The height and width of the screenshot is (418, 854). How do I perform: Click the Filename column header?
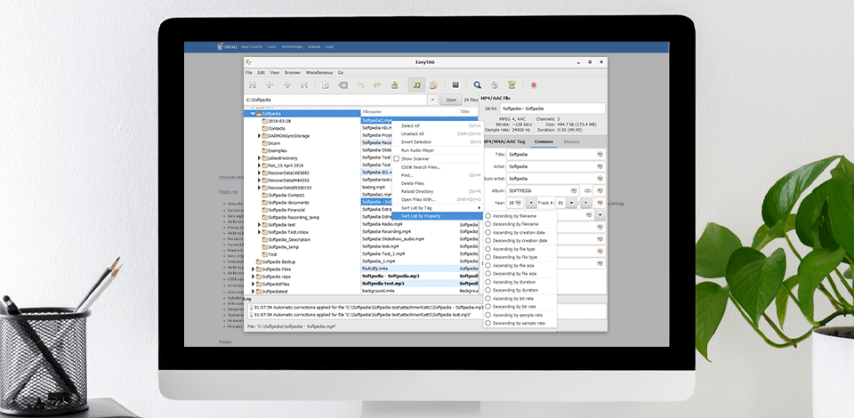point(408,111)
